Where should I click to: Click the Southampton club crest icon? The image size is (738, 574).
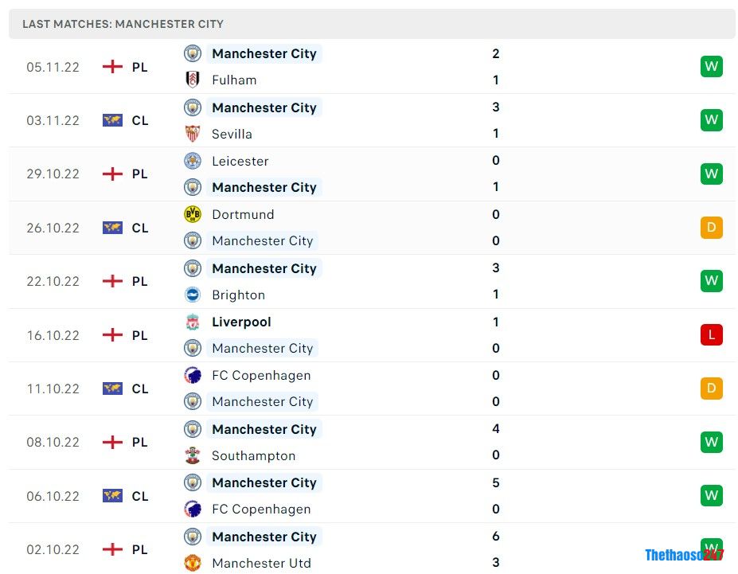coord(193,455)
